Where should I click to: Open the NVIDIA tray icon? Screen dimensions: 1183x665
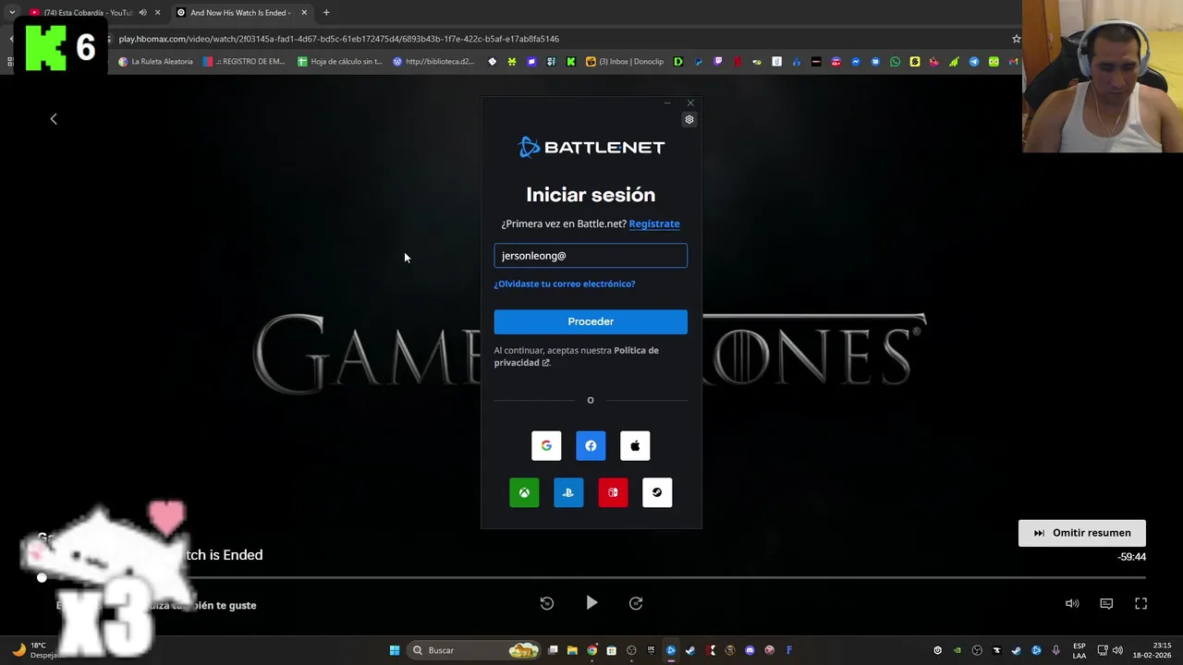[957, 650]
